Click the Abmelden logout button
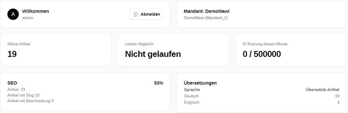 click(x=147, y=14)
